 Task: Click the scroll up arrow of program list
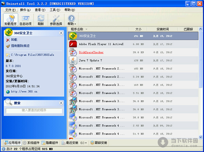(x=201, y=29)
